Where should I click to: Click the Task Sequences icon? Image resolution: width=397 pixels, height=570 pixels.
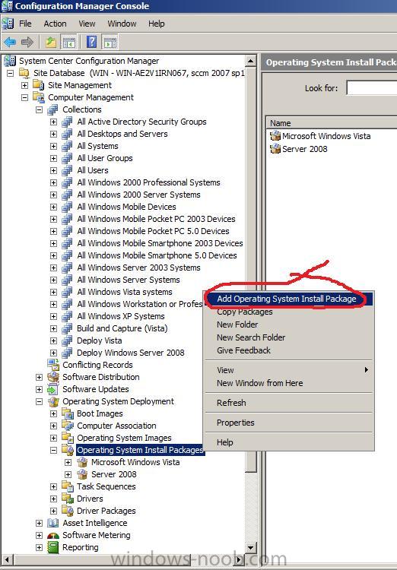68,486
